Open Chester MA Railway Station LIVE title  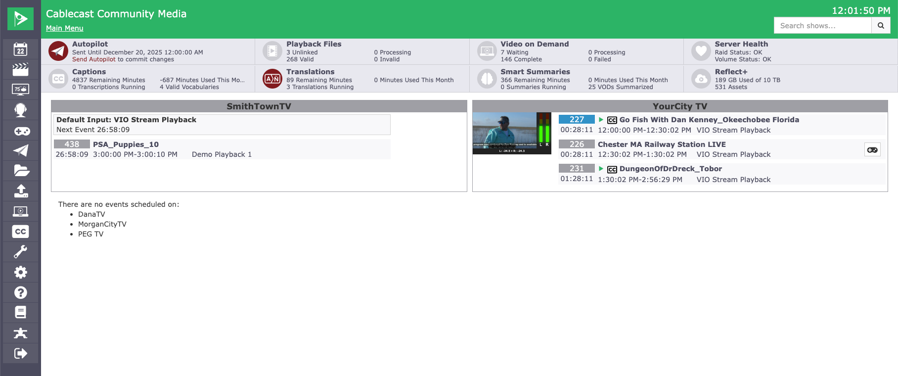[662, 144]
